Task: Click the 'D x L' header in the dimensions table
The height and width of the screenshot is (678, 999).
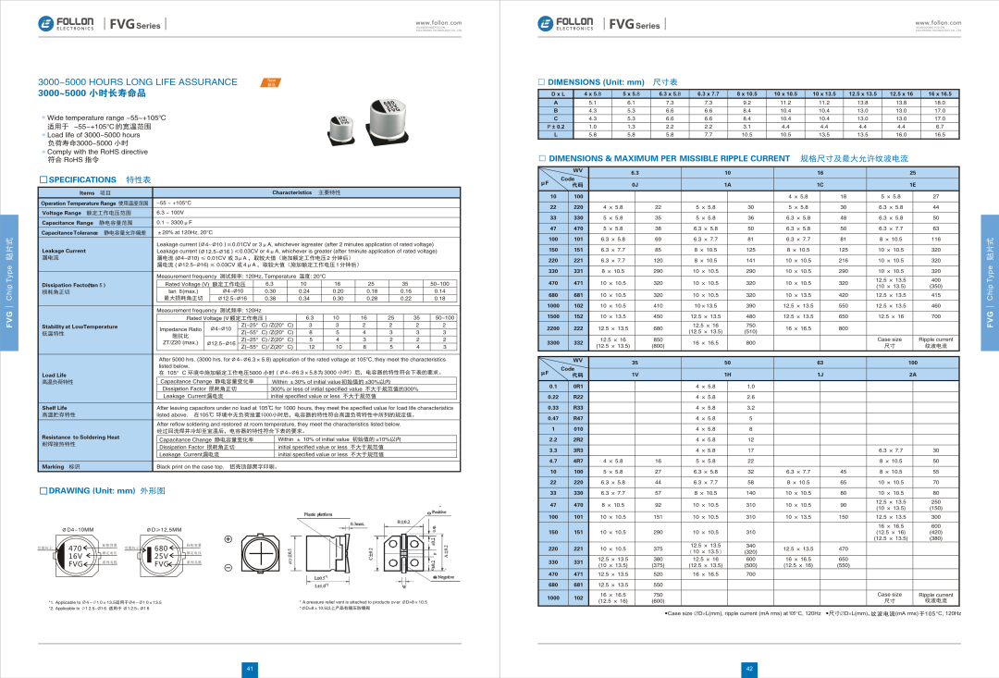Action: click(558, 94)
